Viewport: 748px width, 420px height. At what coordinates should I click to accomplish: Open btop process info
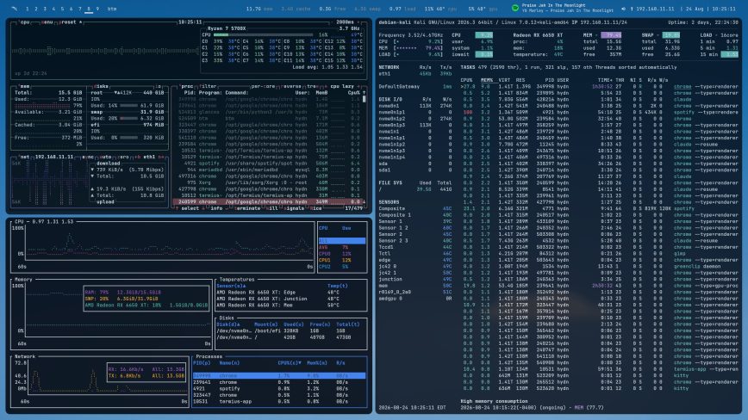[x=216, y=208]
